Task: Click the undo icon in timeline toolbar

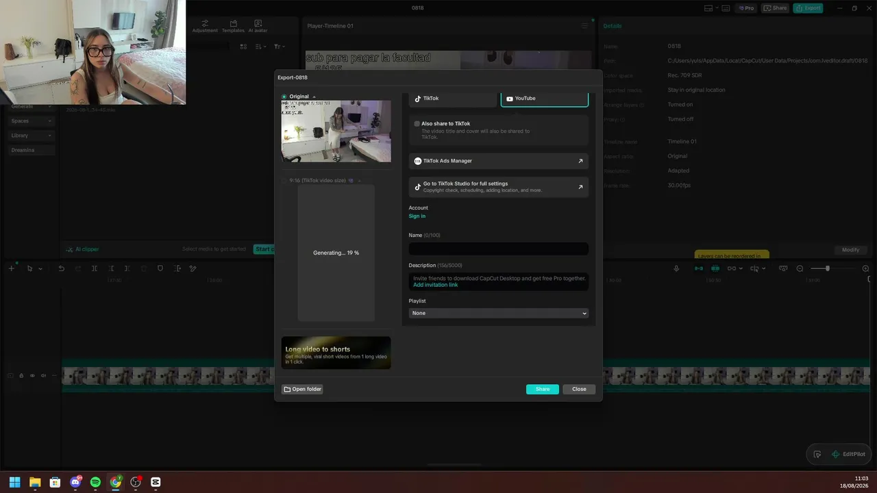Action: click(x=61, y=268)
